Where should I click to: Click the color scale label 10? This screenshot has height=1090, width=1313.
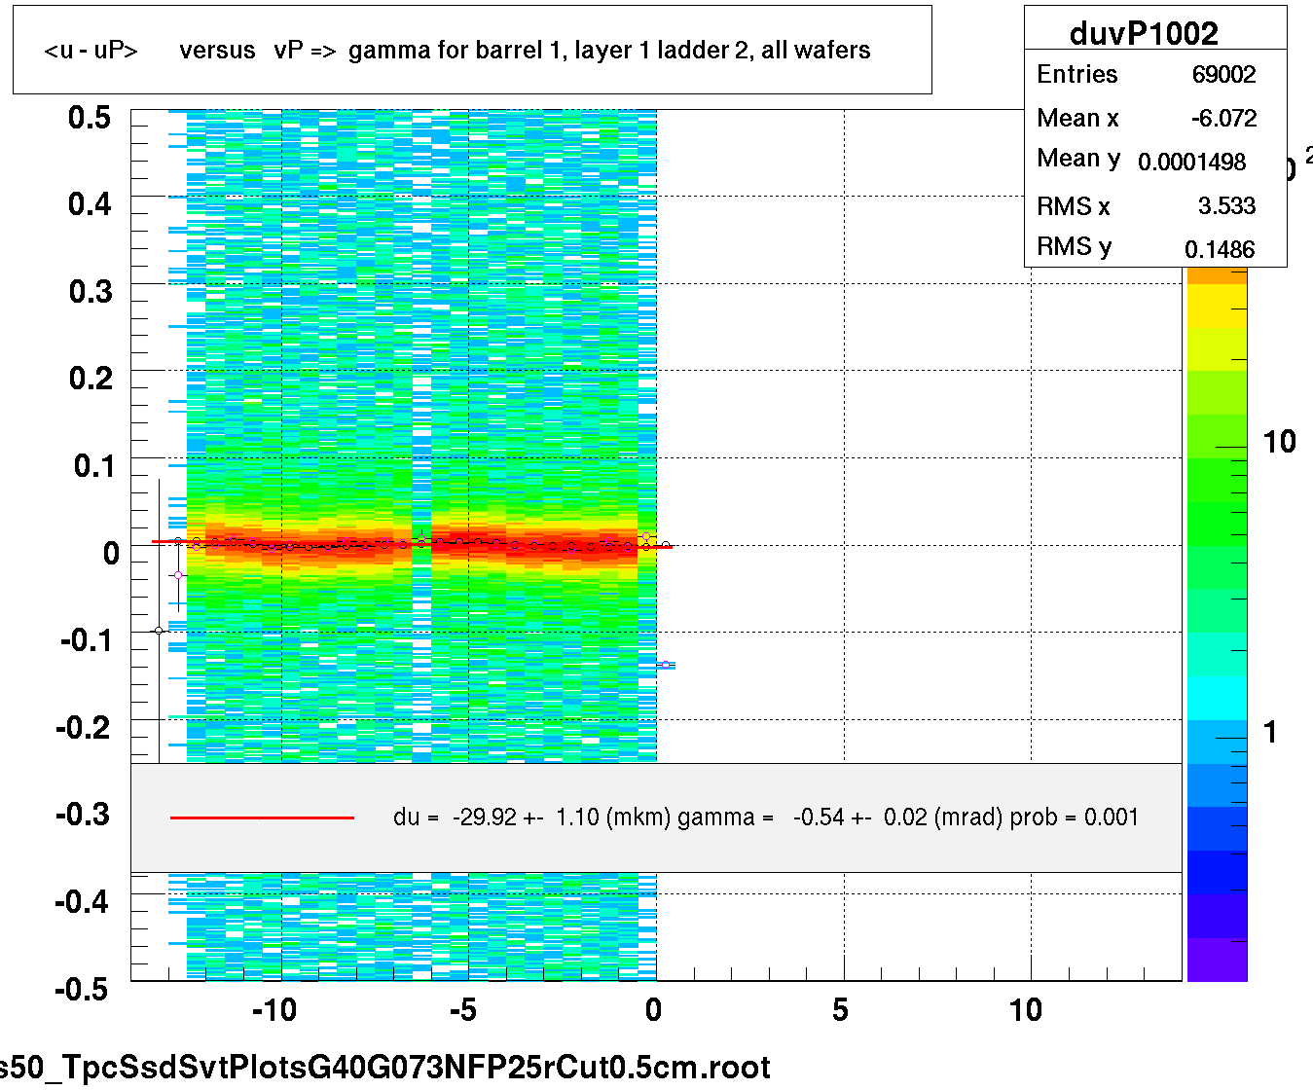tap(1279, 442)
